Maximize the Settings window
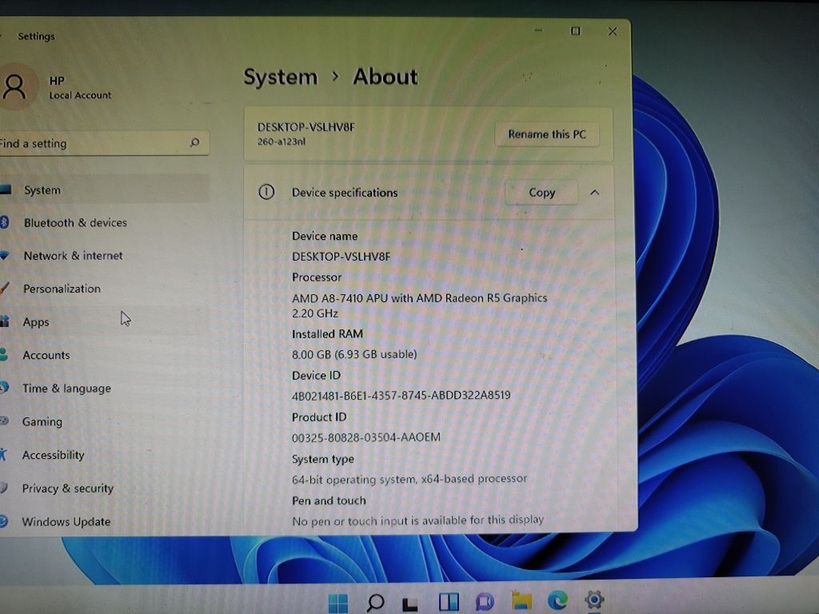 576,31
